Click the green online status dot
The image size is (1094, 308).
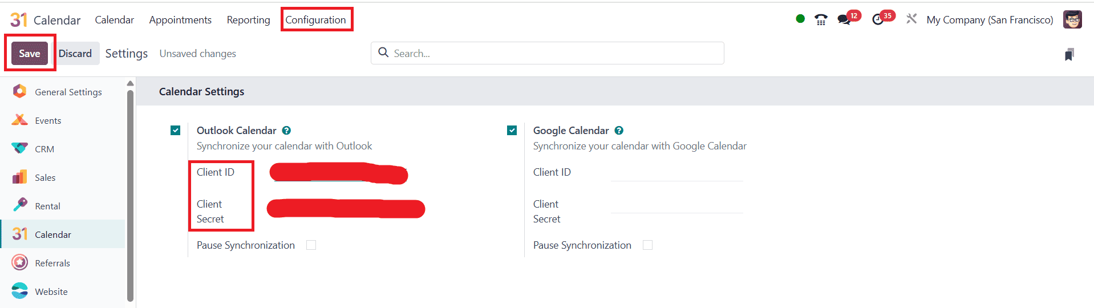coord(800,19)
